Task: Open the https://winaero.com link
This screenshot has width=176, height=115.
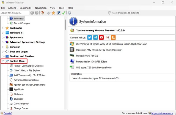Action: (162, 113)
